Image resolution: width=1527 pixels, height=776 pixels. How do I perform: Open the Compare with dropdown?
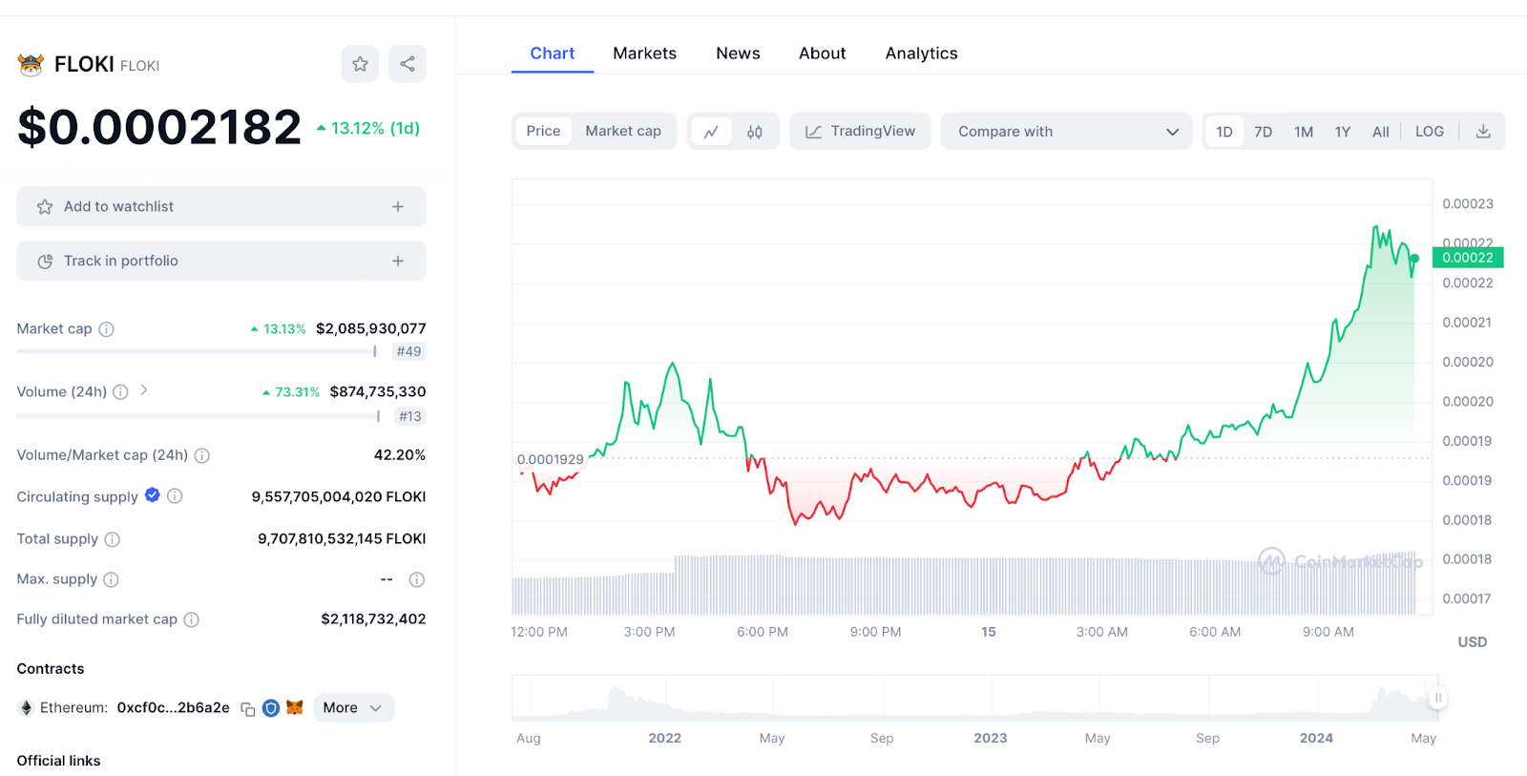coord(1067,132)
